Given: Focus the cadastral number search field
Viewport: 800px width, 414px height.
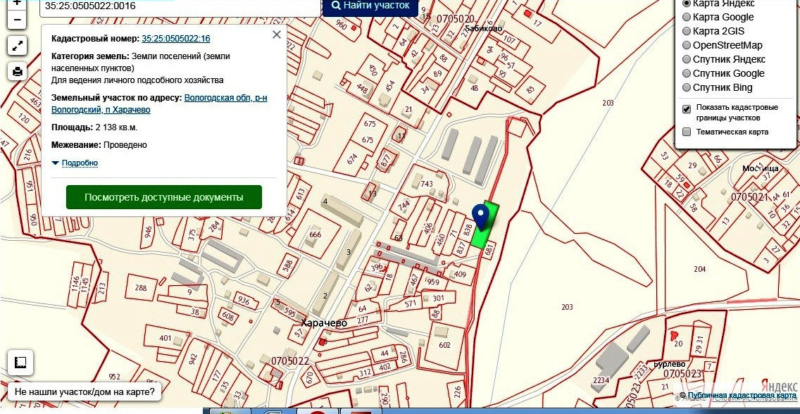Looking at the screenshot, I should [x=180, y=7].
